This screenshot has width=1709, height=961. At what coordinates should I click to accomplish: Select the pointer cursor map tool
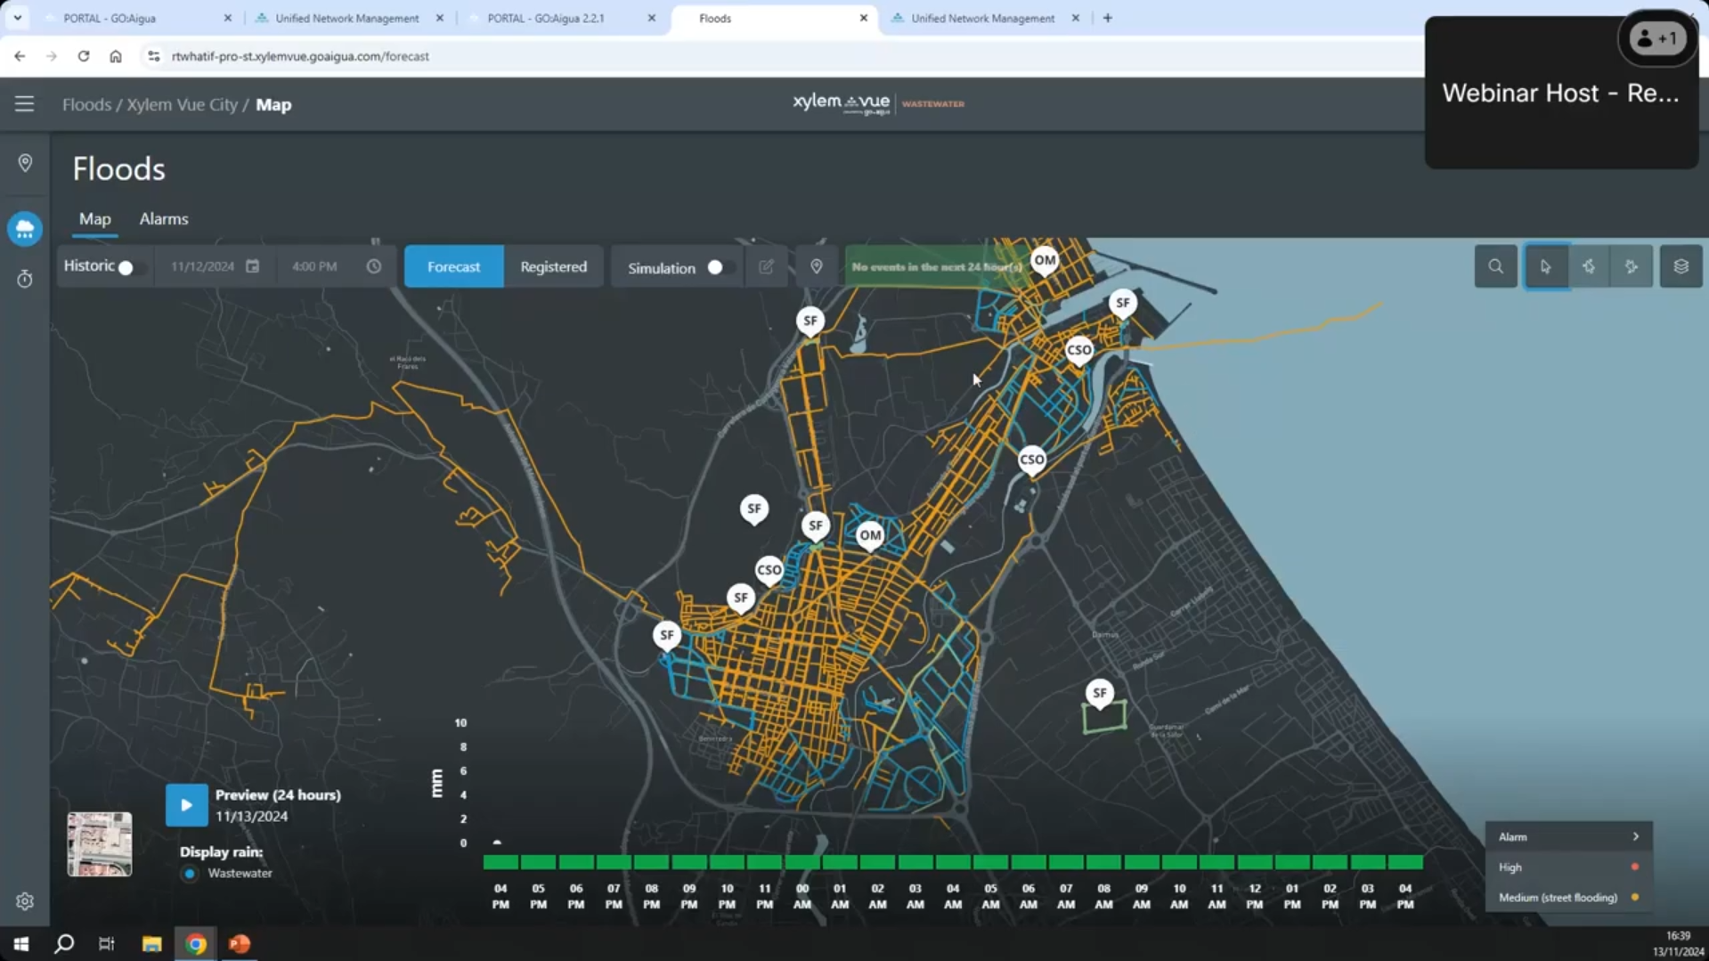coord(1546,266)
